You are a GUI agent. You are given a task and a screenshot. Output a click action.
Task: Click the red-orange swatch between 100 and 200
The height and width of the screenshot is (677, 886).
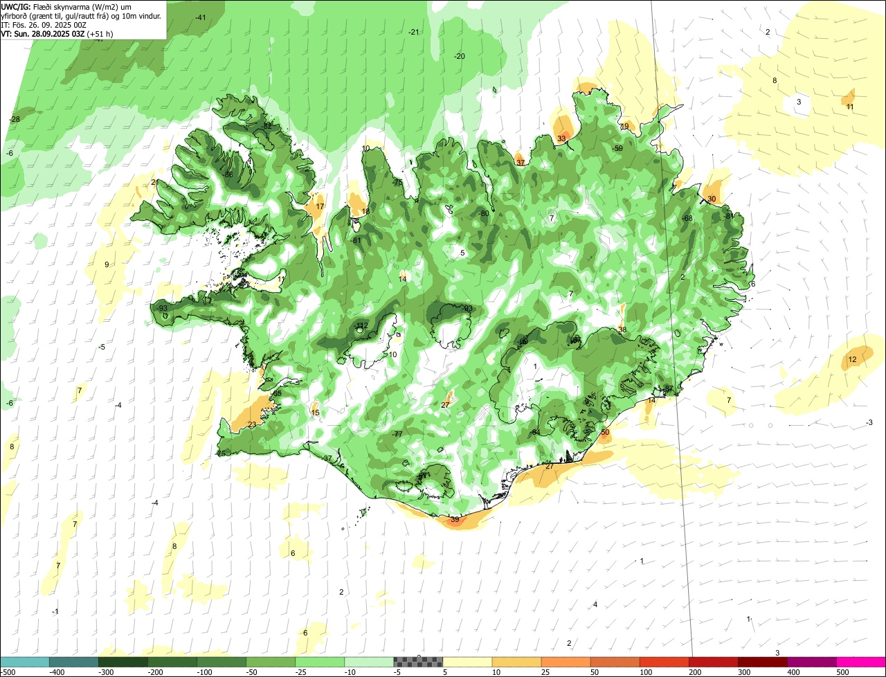coord(664,662)
